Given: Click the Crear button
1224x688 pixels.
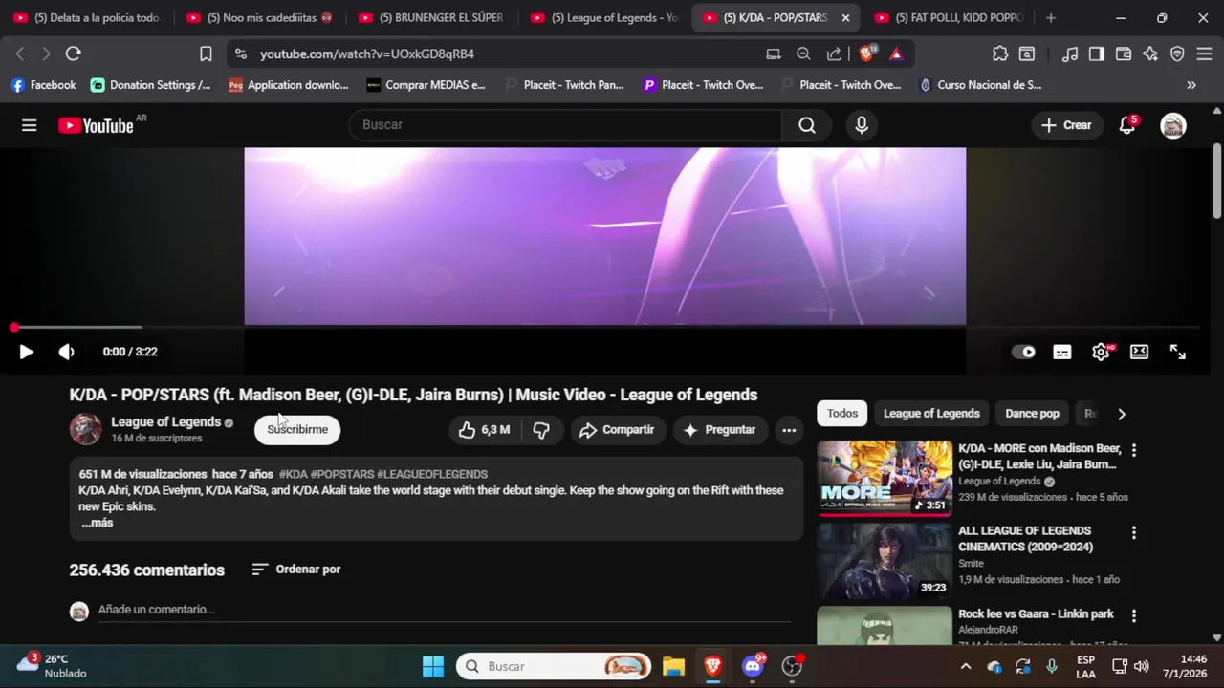Looking at the screenshot, I should (1066, 125).
